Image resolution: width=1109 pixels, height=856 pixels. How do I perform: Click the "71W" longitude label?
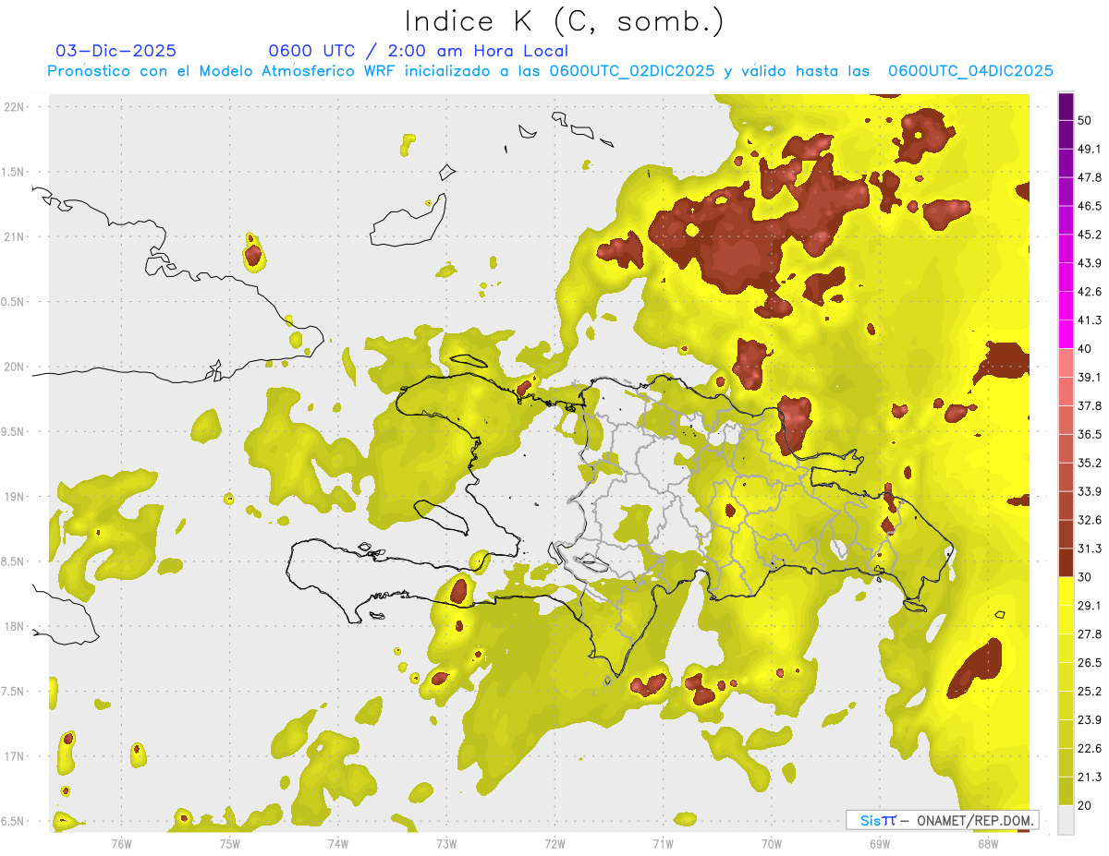point(663,843)
